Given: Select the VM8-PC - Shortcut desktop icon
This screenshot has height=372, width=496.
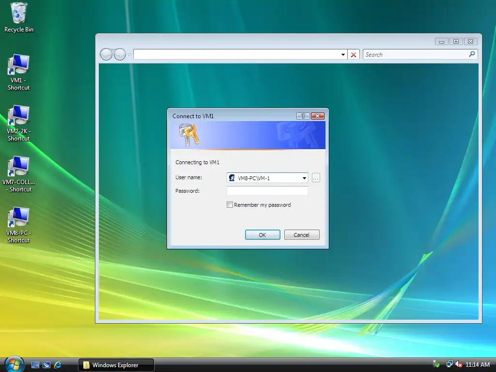Looking at the screenshot, I should click(x=18, y=225).
